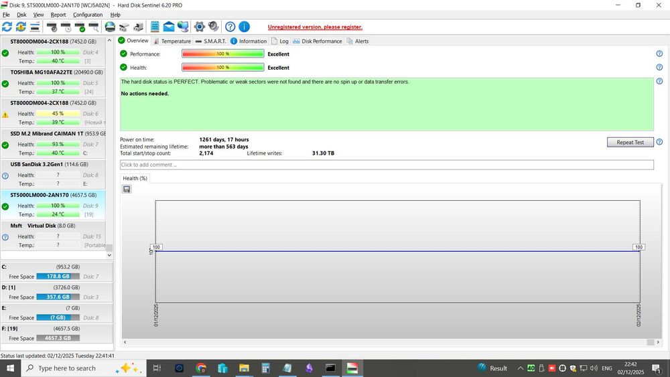The height and width of the screenshot is (377, 670).
Task: Open the Help menu
Action: click(115, 15)
